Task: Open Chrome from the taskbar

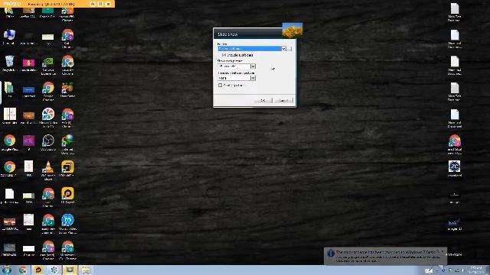Action: tap(22, 270)
